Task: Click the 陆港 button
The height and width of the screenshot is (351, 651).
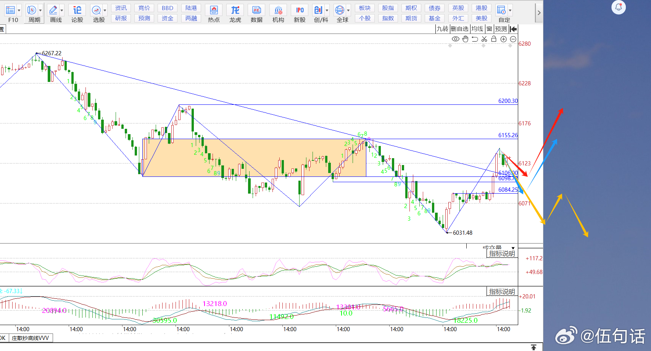Action: click(191, 8)
